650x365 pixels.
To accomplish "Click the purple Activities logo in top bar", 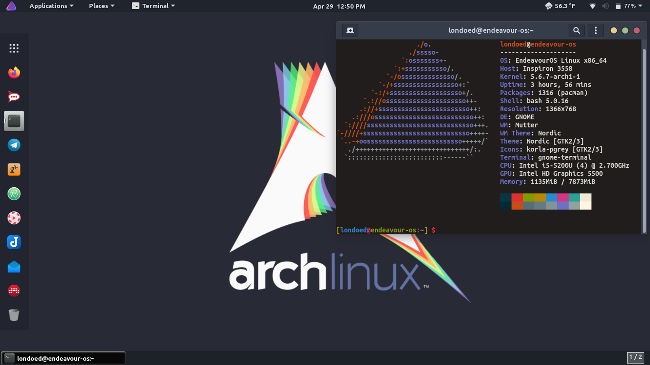I will click(11, 6).
